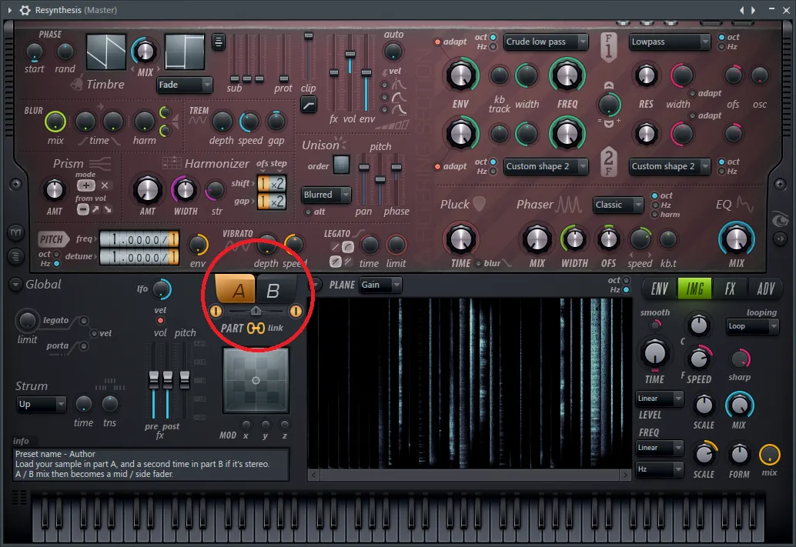Click the Harmonizer grid icon

point(172,163)
